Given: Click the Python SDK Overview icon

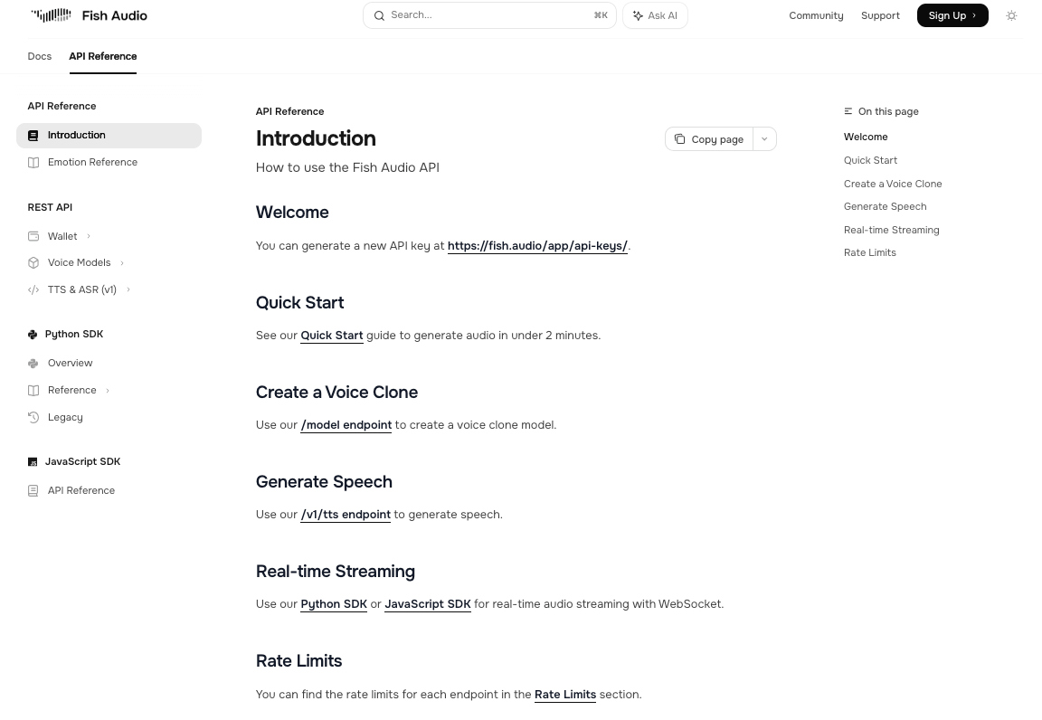Looking at the screenshot, I should tap(33, 364).
